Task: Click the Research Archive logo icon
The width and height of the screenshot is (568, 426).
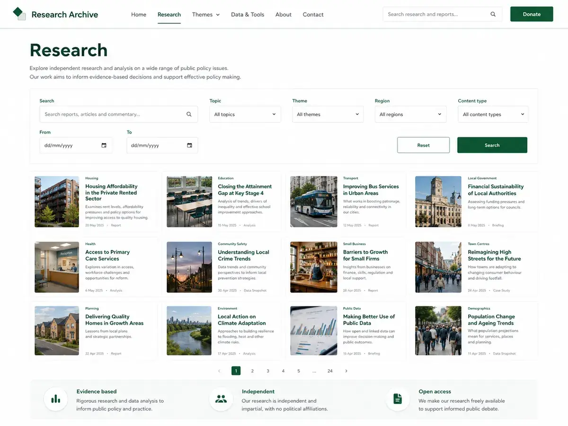Action: coord(19,14)
